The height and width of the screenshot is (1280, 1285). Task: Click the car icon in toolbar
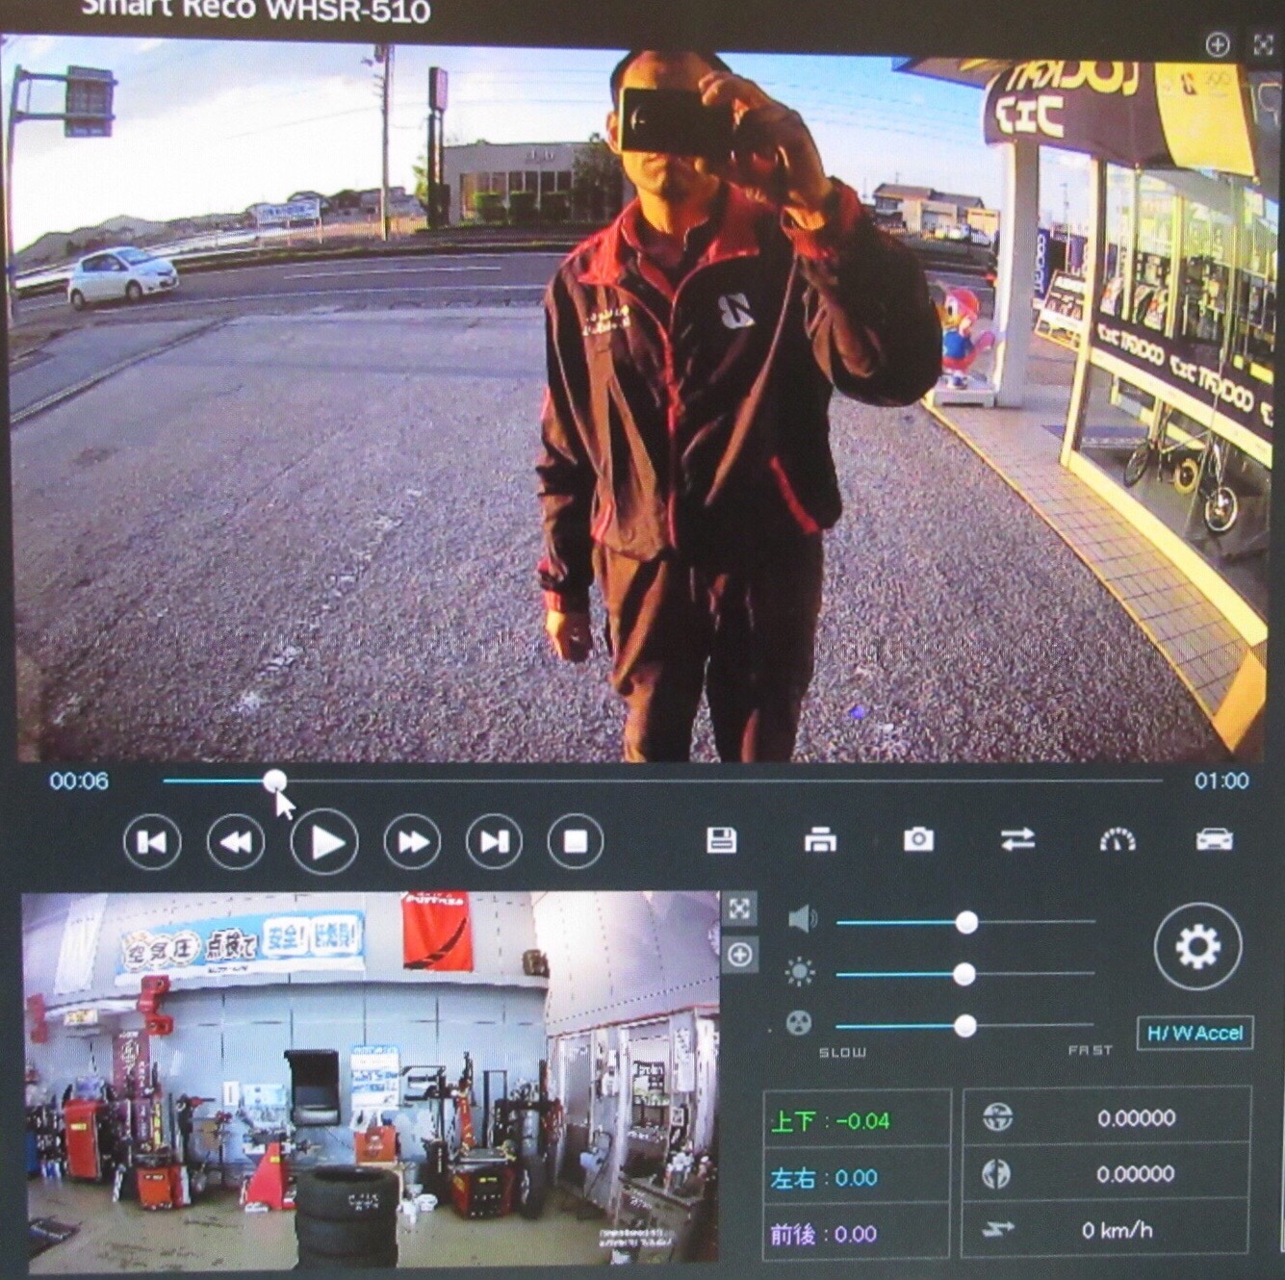click(x=1214, y=839)
